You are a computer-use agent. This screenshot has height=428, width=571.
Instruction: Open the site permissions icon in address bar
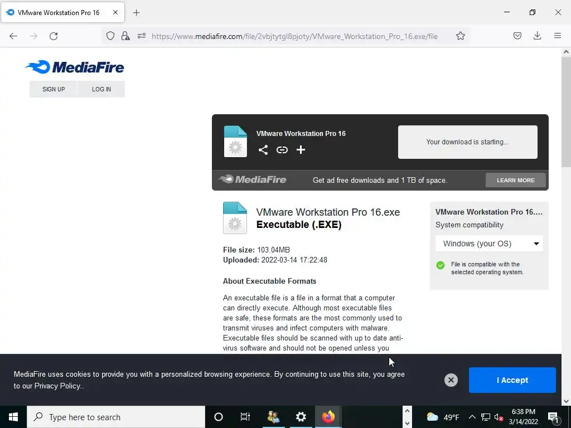141,36
